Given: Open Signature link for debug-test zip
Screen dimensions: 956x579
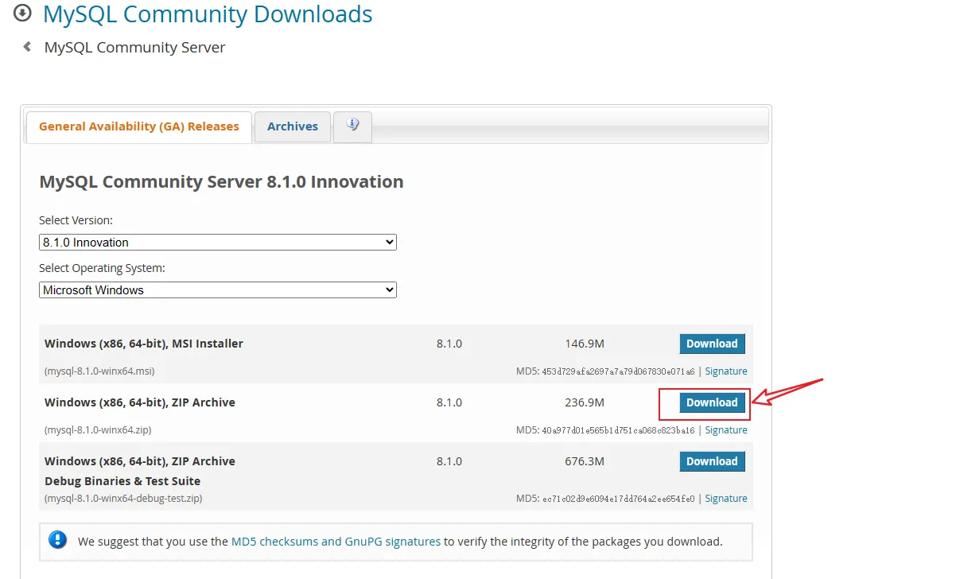Looking at the screenshot, I should 726,499.
